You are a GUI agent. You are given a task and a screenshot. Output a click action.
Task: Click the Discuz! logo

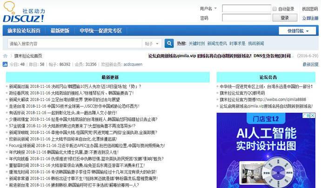24,14
